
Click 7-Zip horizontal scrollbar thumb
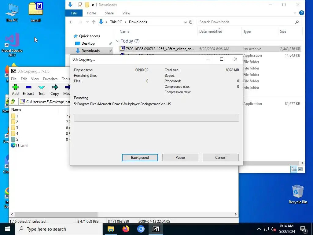pos(56,214)
